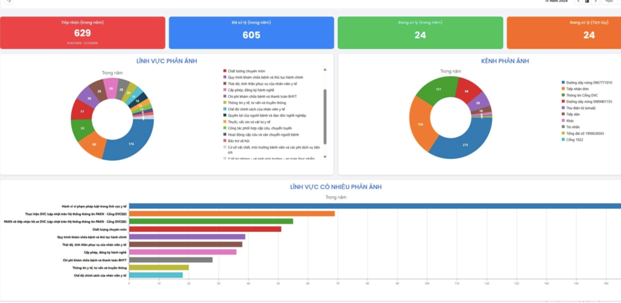Click green 55 segment in Lĩnh vực donut
Viewport: 621px width, 303px height.
pos(82,129)
